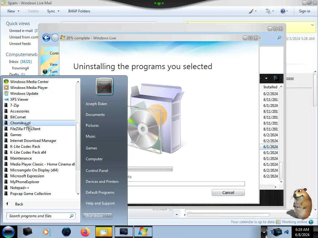Screen dimensions: 318x238
Task: Open Microangelo On Display (x64) folder
Action: tap(34, 170)
